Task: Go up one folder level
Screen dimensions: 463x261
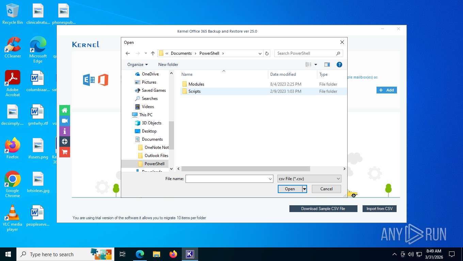Action: 153,53
